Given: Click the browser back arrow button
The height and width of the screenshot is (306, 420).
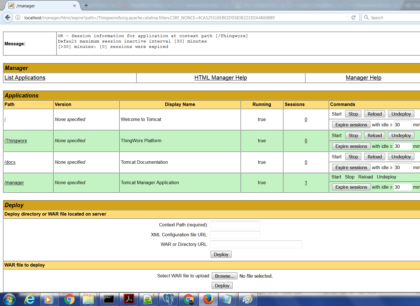Looking at the screenshot, I should coord(7,18).
